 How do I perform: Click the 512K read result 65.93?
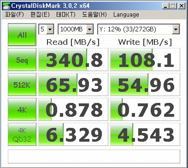coord(73,84)
